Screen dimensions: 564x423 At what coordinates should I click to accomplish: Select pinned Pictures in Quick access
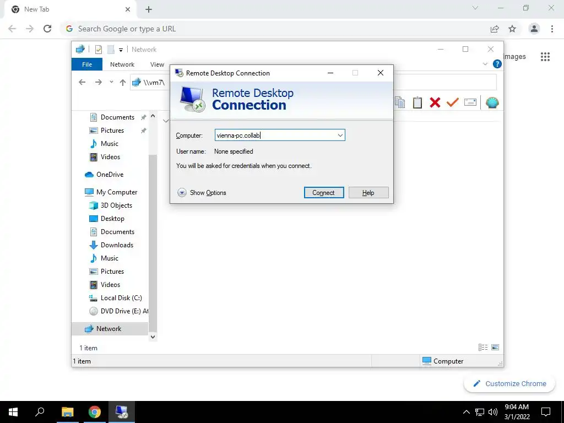click(112, 130)
